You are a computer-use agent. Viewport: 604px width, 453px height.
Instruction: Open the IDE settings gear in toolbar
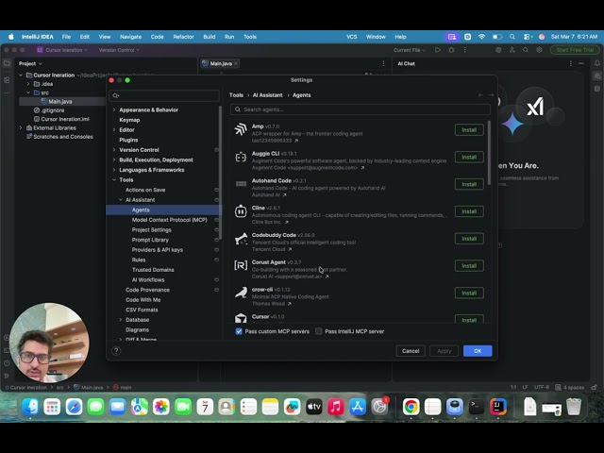[x=539, y=50]
